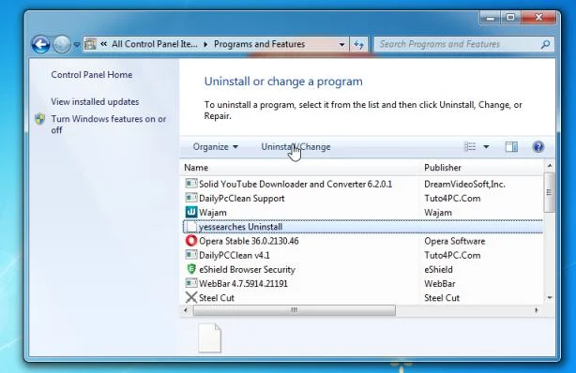
Task: Select Solid YouTube Downloader and Converter row
Action: tap(362, 184)
